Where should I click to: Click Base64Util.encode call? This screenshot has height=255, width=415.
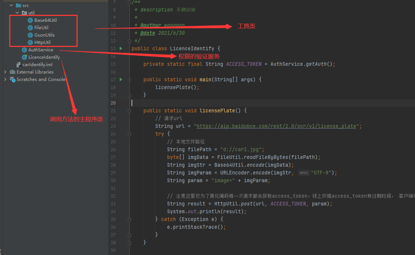pos(252,165)
